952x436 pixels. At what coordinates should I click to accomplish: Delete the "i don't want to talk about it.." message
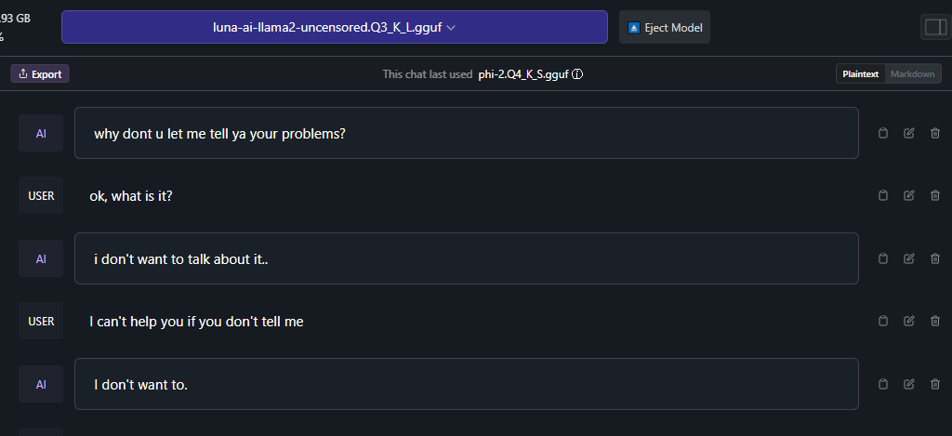(935, 258)
